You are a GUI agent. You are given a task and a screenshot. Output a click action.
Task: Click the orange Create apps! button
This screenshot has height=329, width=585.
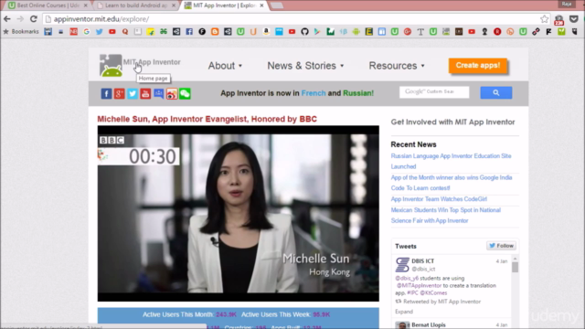[477, 65]
